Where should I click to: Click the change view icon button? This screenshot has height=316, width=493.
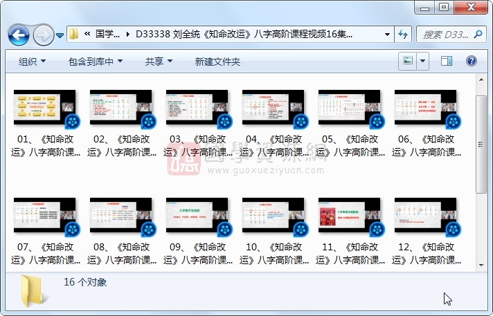(x=408, y=61)
